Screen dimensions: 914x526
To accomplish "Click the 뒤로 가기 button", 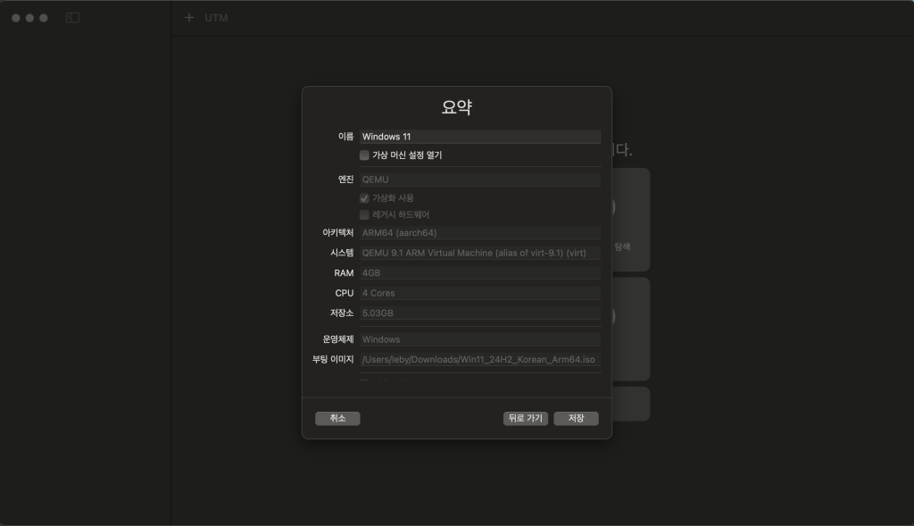I will point(525,418).
